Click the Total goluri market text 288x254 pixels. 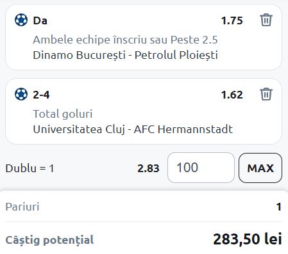[63, 114]
